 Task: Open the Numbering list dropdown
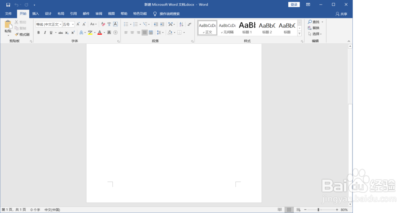(x=140, y=24)
